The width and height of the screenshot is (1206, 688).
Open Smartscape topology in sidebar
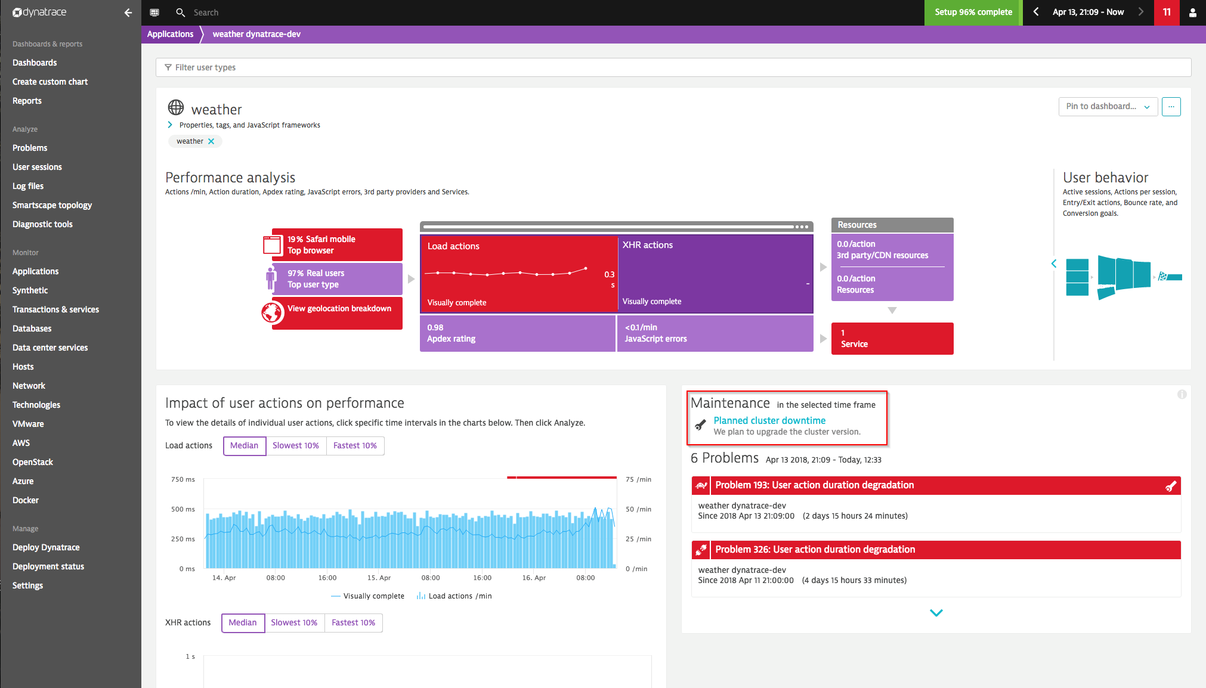click(52, 205)
